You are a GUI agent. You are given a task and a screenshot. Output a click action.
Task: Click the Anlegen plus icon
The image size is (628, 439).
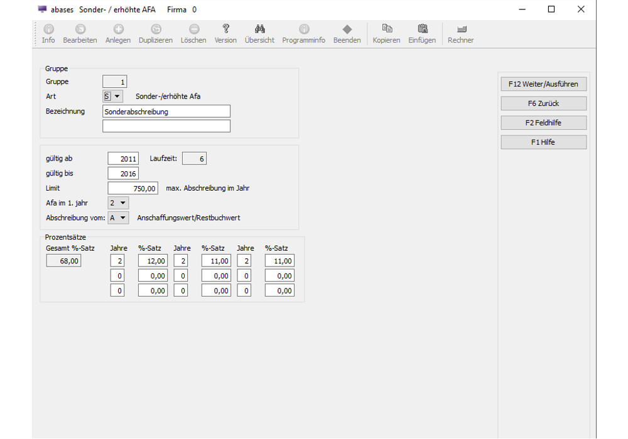point(118,29)
